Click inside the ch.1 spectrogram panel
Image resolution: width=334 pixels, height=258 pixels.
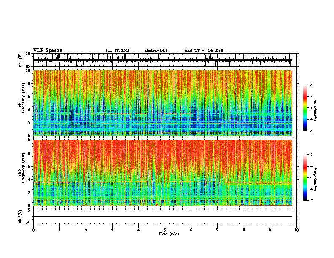pos(162,103)
